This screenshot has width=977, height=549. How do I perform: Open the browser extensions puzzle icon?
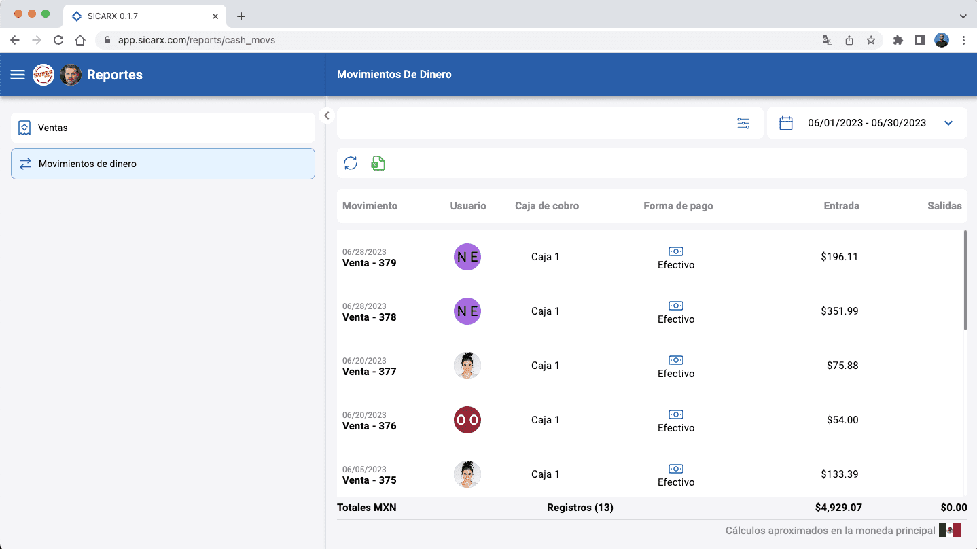(x=898, y=40)
